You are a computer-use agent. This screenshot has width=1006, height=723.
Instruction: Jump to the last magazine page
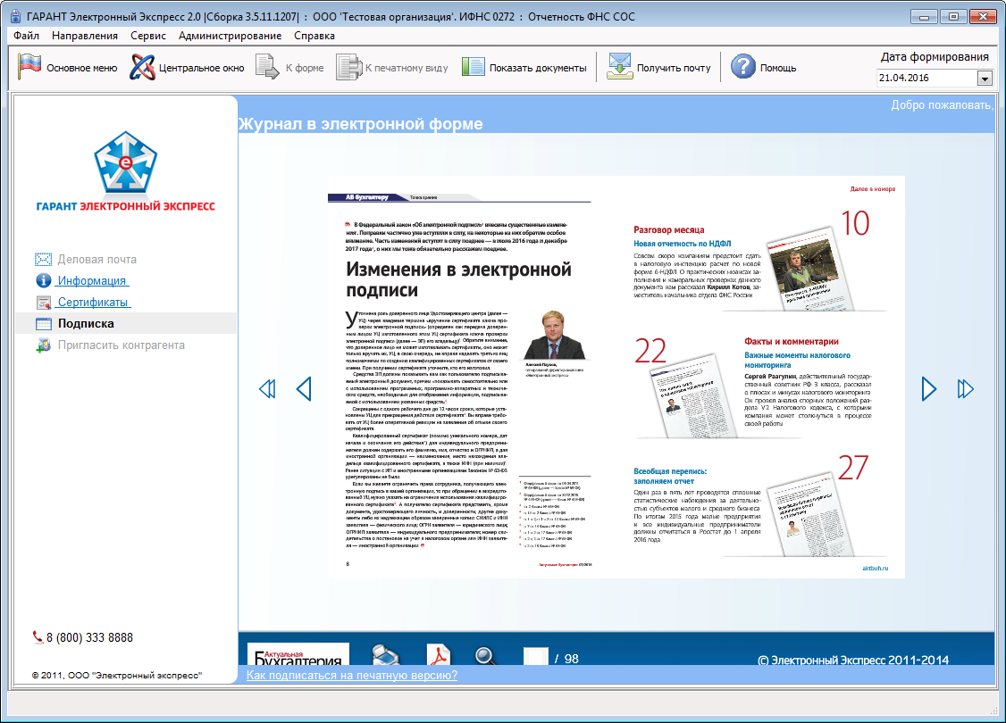pyautogui.click(x=965, y=388)
